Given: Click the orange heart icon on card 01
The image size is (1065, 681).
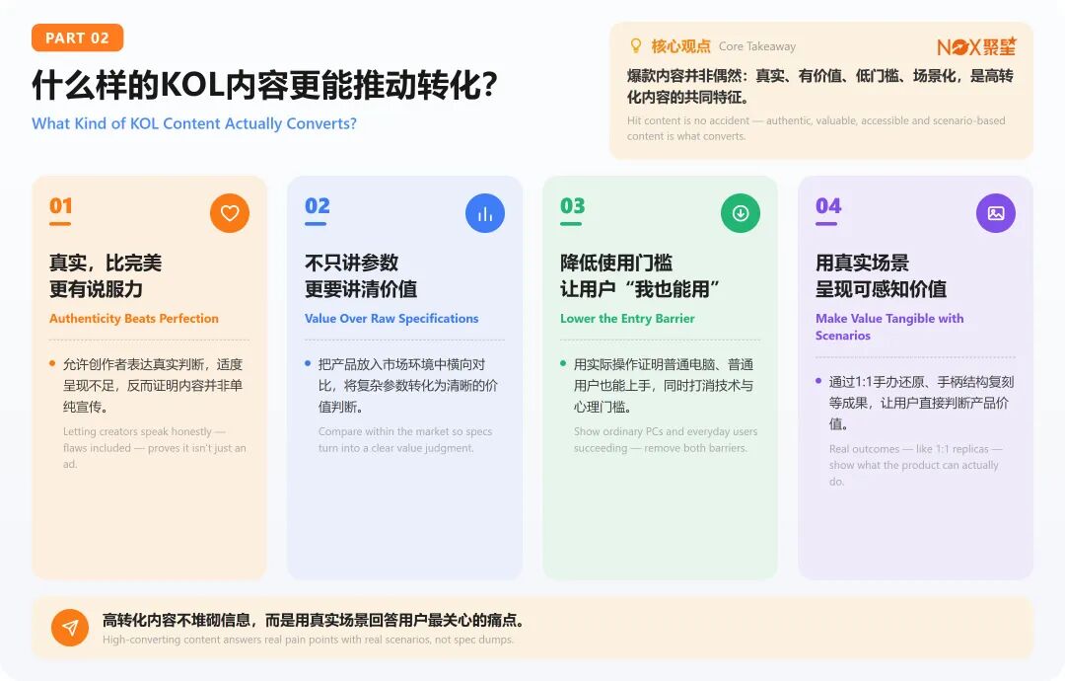Looking at the screenshot, I should [x=230, y=213].
